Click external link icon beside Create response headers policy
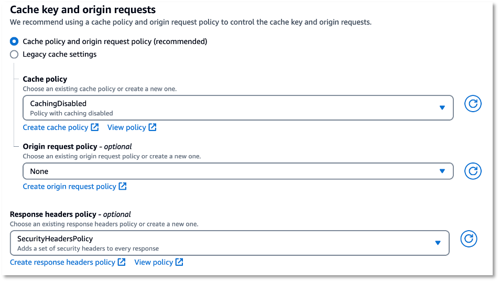Screen dimensions: 500x282 pos(122,262)
